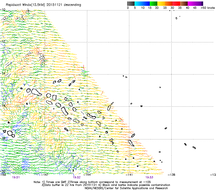The image size is (216, 190).
Task: Click the red 30-35 knots legend segment
Action: tap(176, 4)
